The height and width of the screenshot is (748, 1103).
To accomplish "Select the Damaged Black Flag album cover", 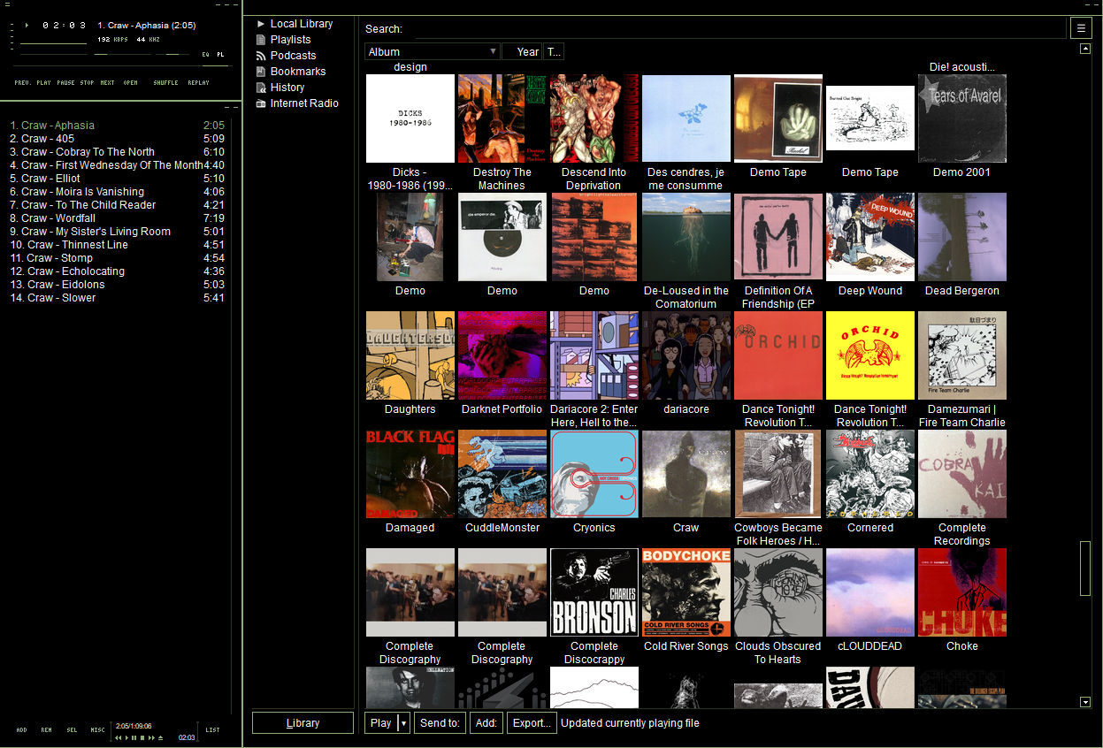I will [410, 474].
